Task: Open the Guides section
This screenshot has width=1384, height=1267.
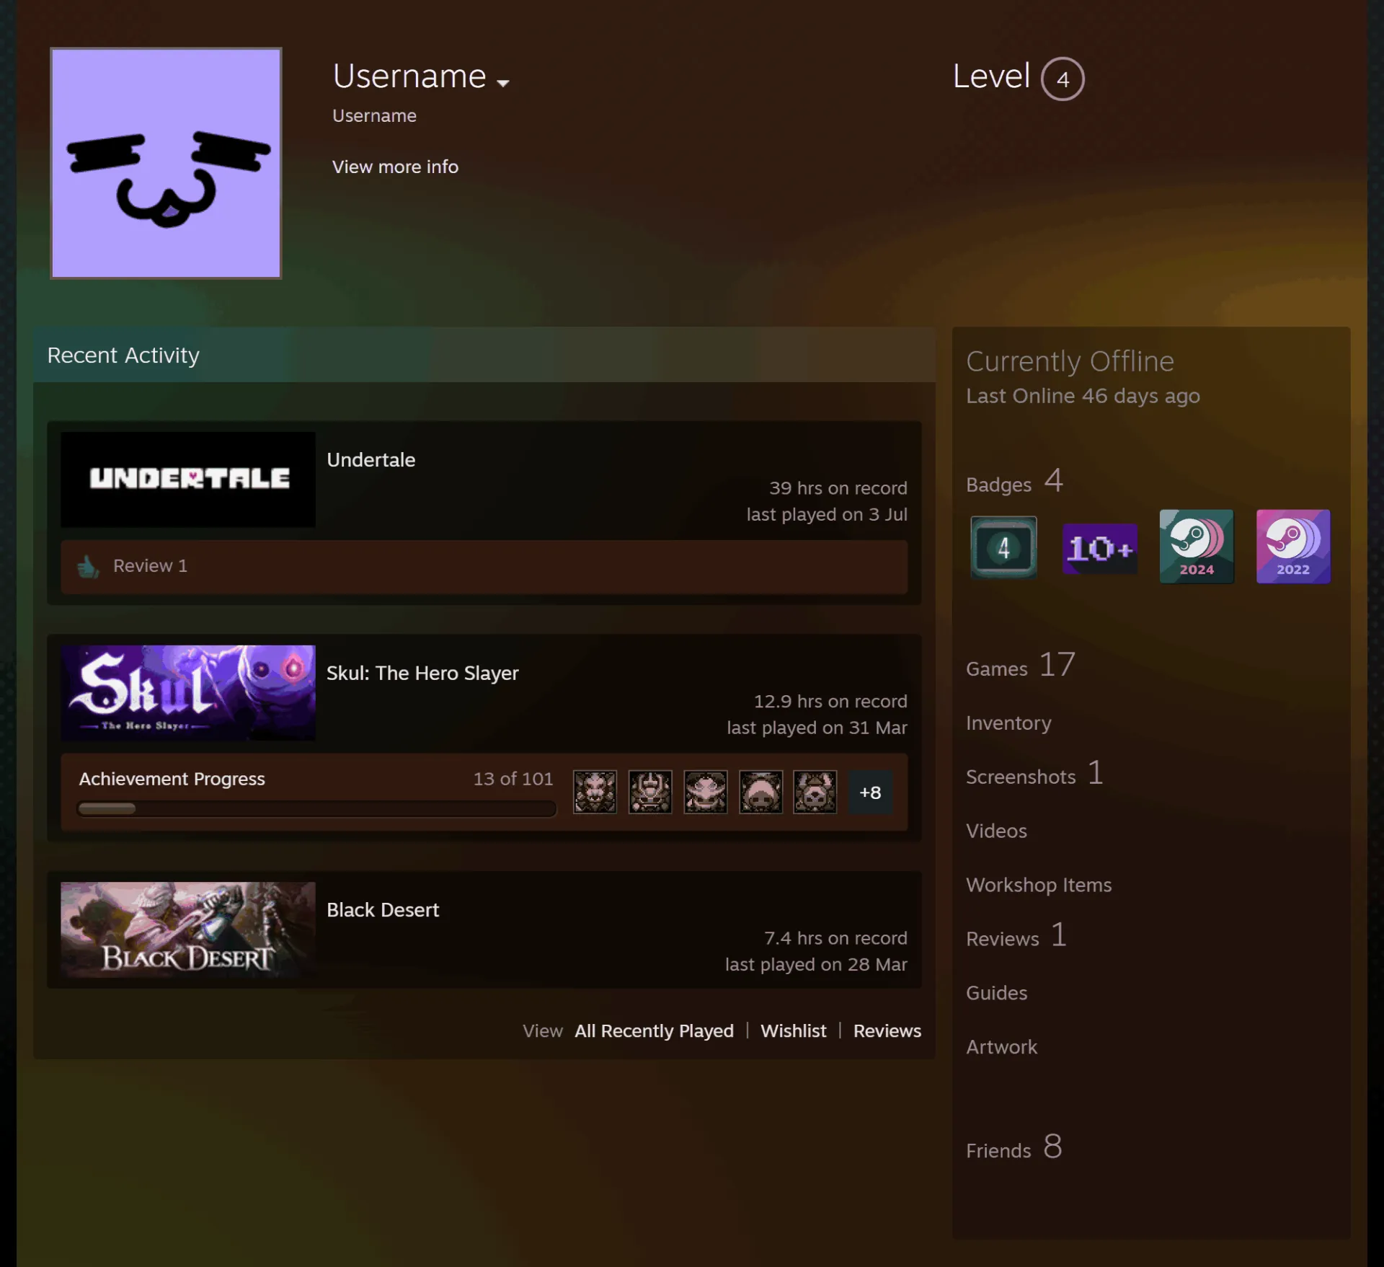Action: pyautogui.click(x=996, y=993)
